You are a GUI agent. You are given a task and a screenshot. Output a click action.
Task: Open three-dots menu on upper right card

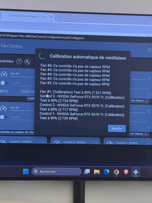[149, 78]
